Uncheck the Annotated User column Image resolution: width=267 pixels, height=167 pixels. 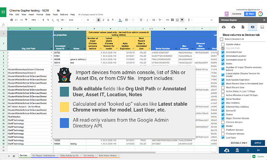pyautogui.click(x=223, y=52)
